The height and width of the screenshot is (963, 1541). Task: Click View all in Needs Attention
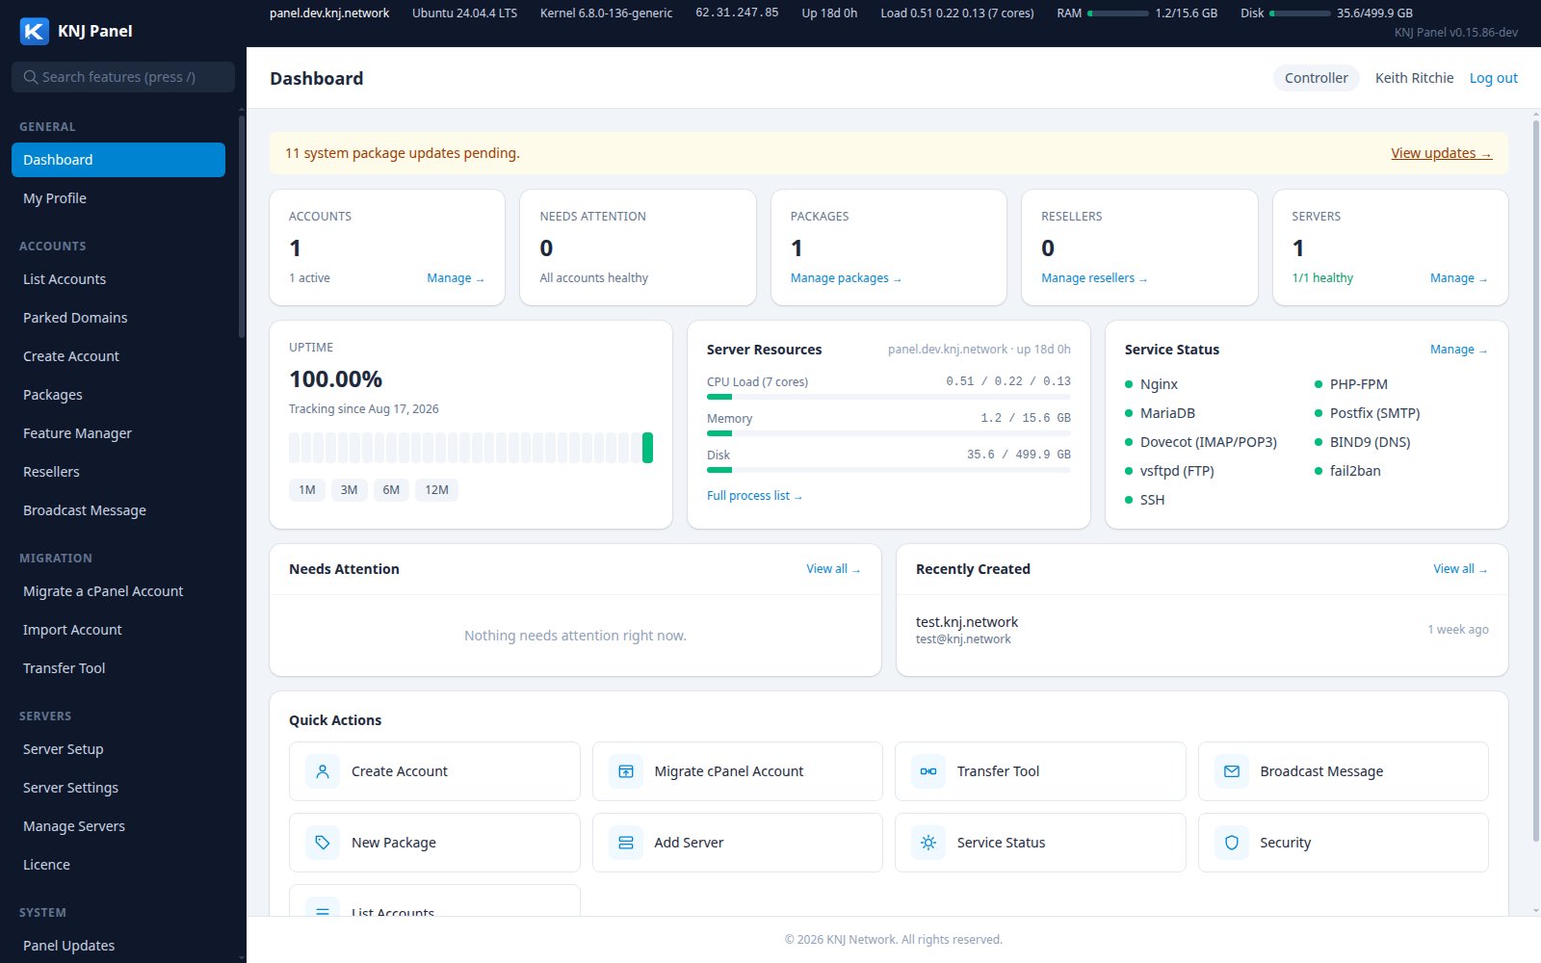[833, 569]
